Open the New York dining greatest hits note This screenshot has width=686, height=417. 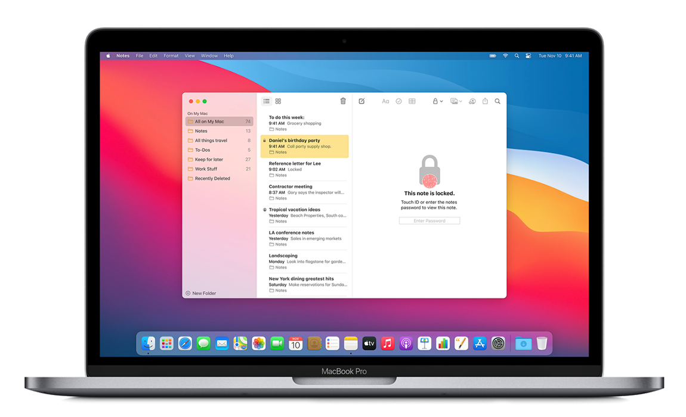coord(304,285)
